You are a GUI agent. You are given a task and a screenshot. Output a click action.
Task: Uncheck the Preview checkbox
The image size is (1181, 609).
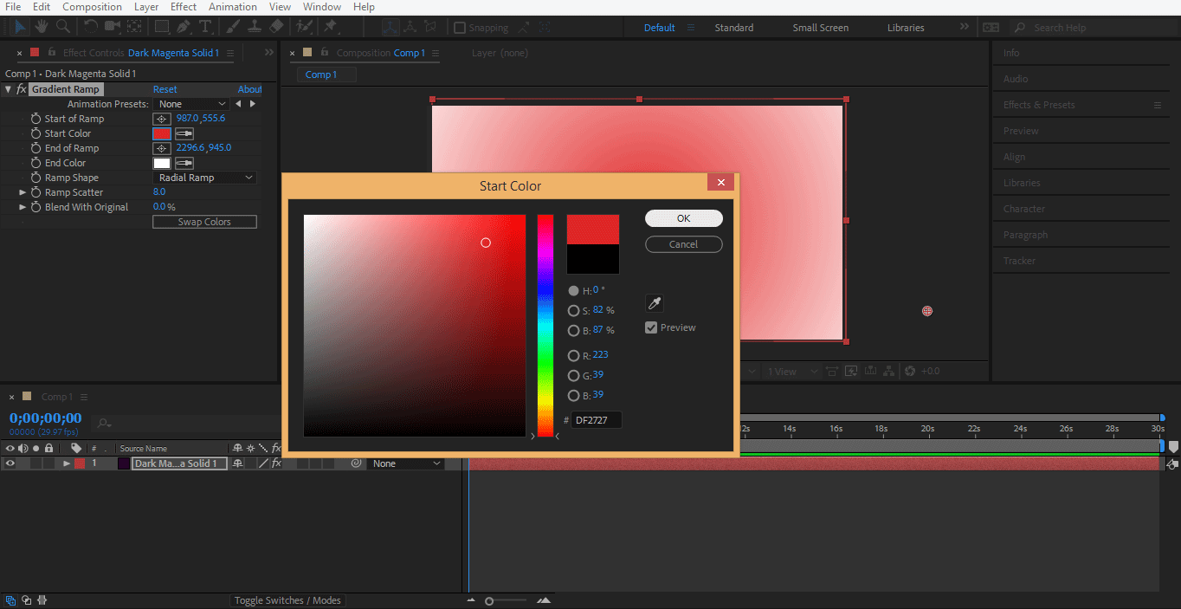point(651,327)
